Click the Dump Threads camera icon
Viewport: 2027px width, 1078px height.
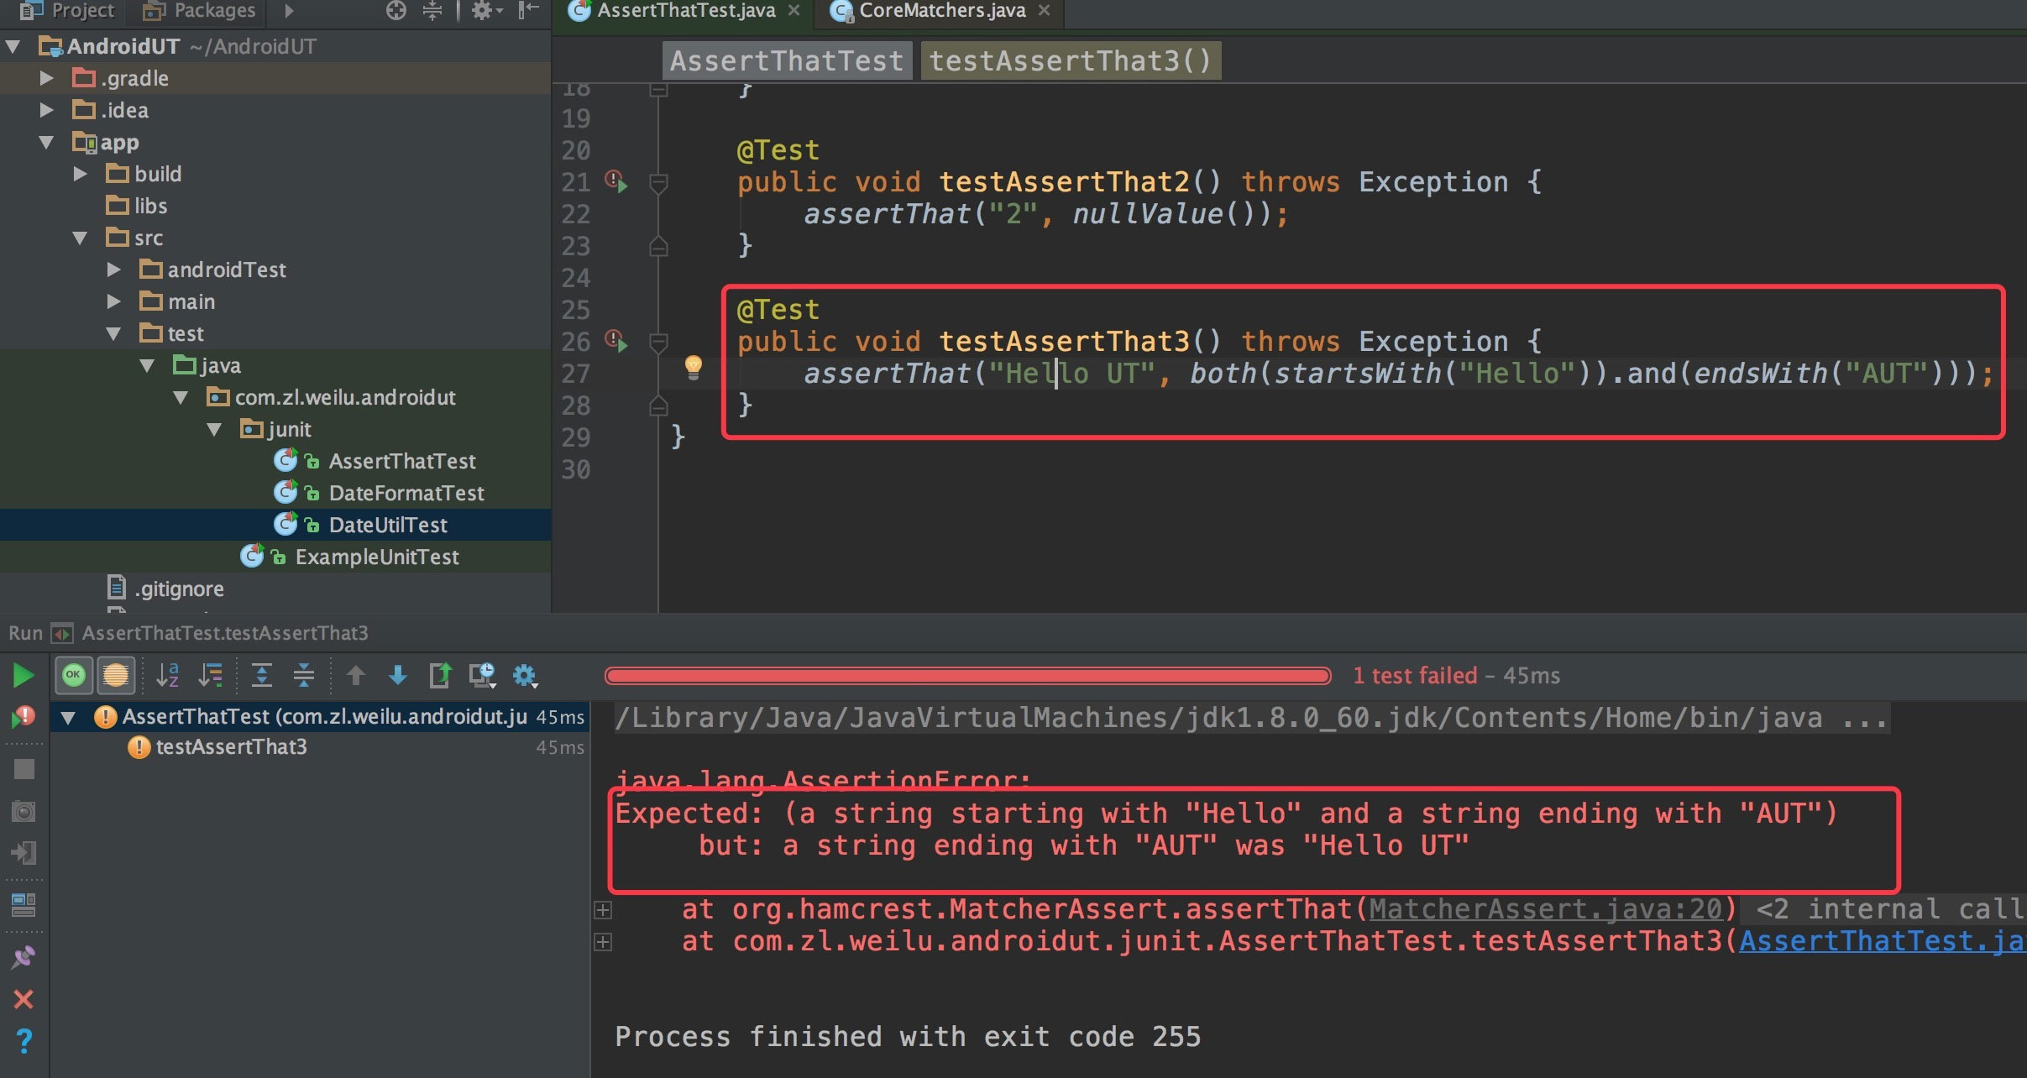click(24, 811)
